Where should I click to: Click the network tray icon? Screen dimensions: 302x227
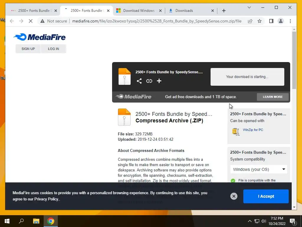tap(257, 221)
